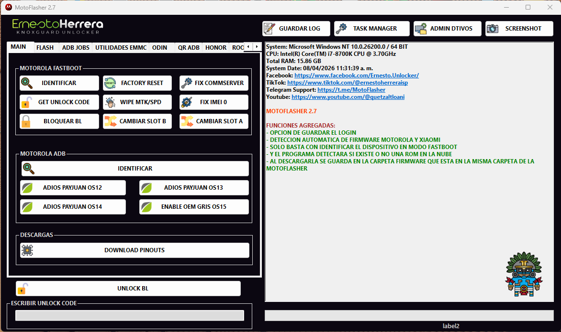Click the open padlock icon on GET UNLOCK CODE

[x=26, y=102]
